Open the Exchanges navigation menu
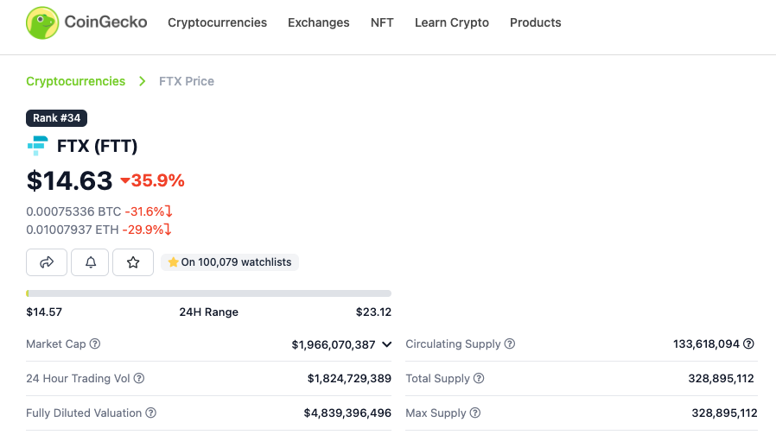 click(x=319, y=22)
